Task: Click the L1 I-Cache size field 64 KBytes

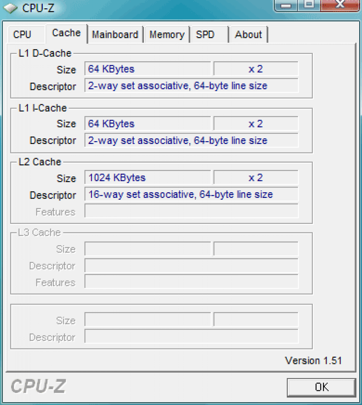Action: 148,123
